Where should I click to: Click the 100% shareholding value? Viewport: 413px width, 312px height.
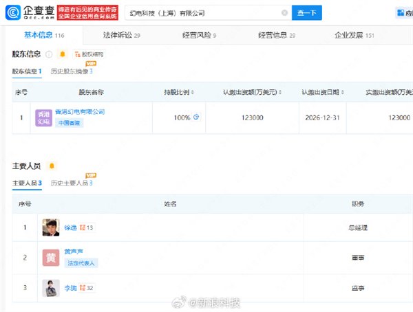[182, 118]
